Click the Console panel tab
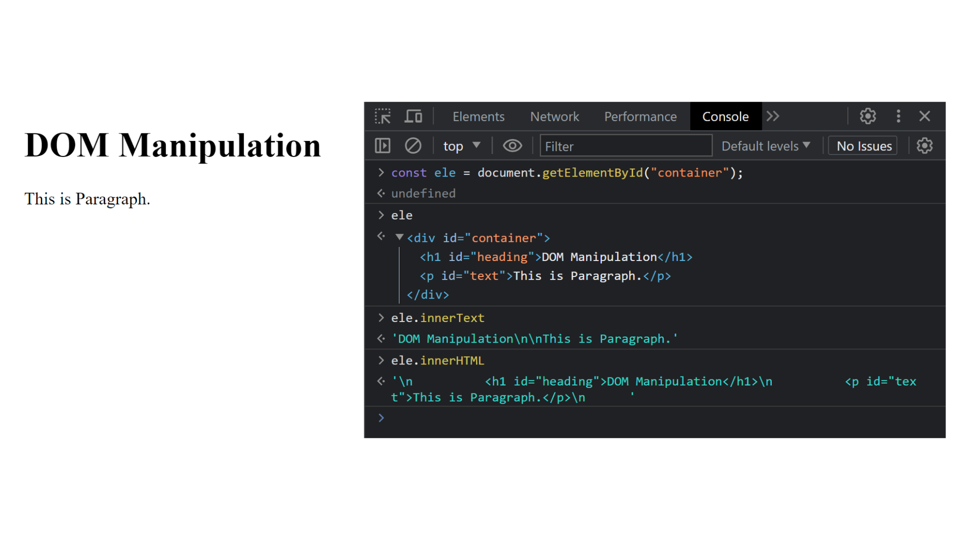The height and width of the screenshot is (540, 961). (x=724, y=116)
